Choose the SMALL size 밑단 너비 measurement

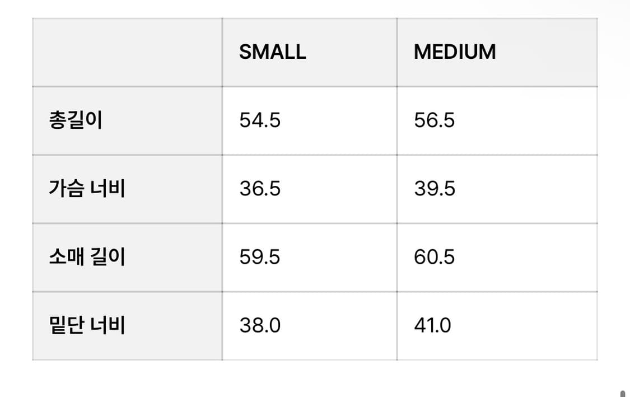point(260,325)
